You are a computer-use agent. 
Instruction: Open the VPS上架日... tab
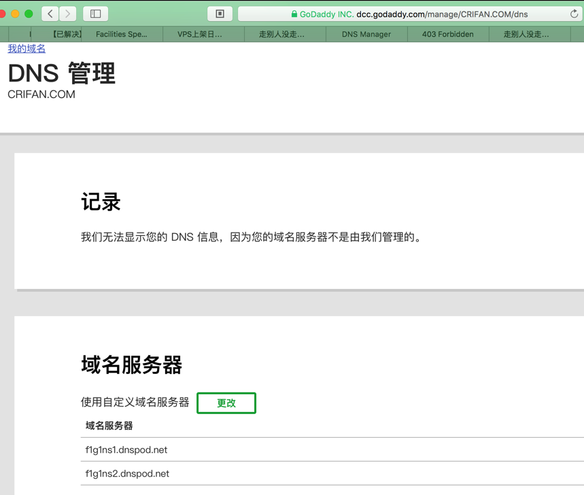203,34
